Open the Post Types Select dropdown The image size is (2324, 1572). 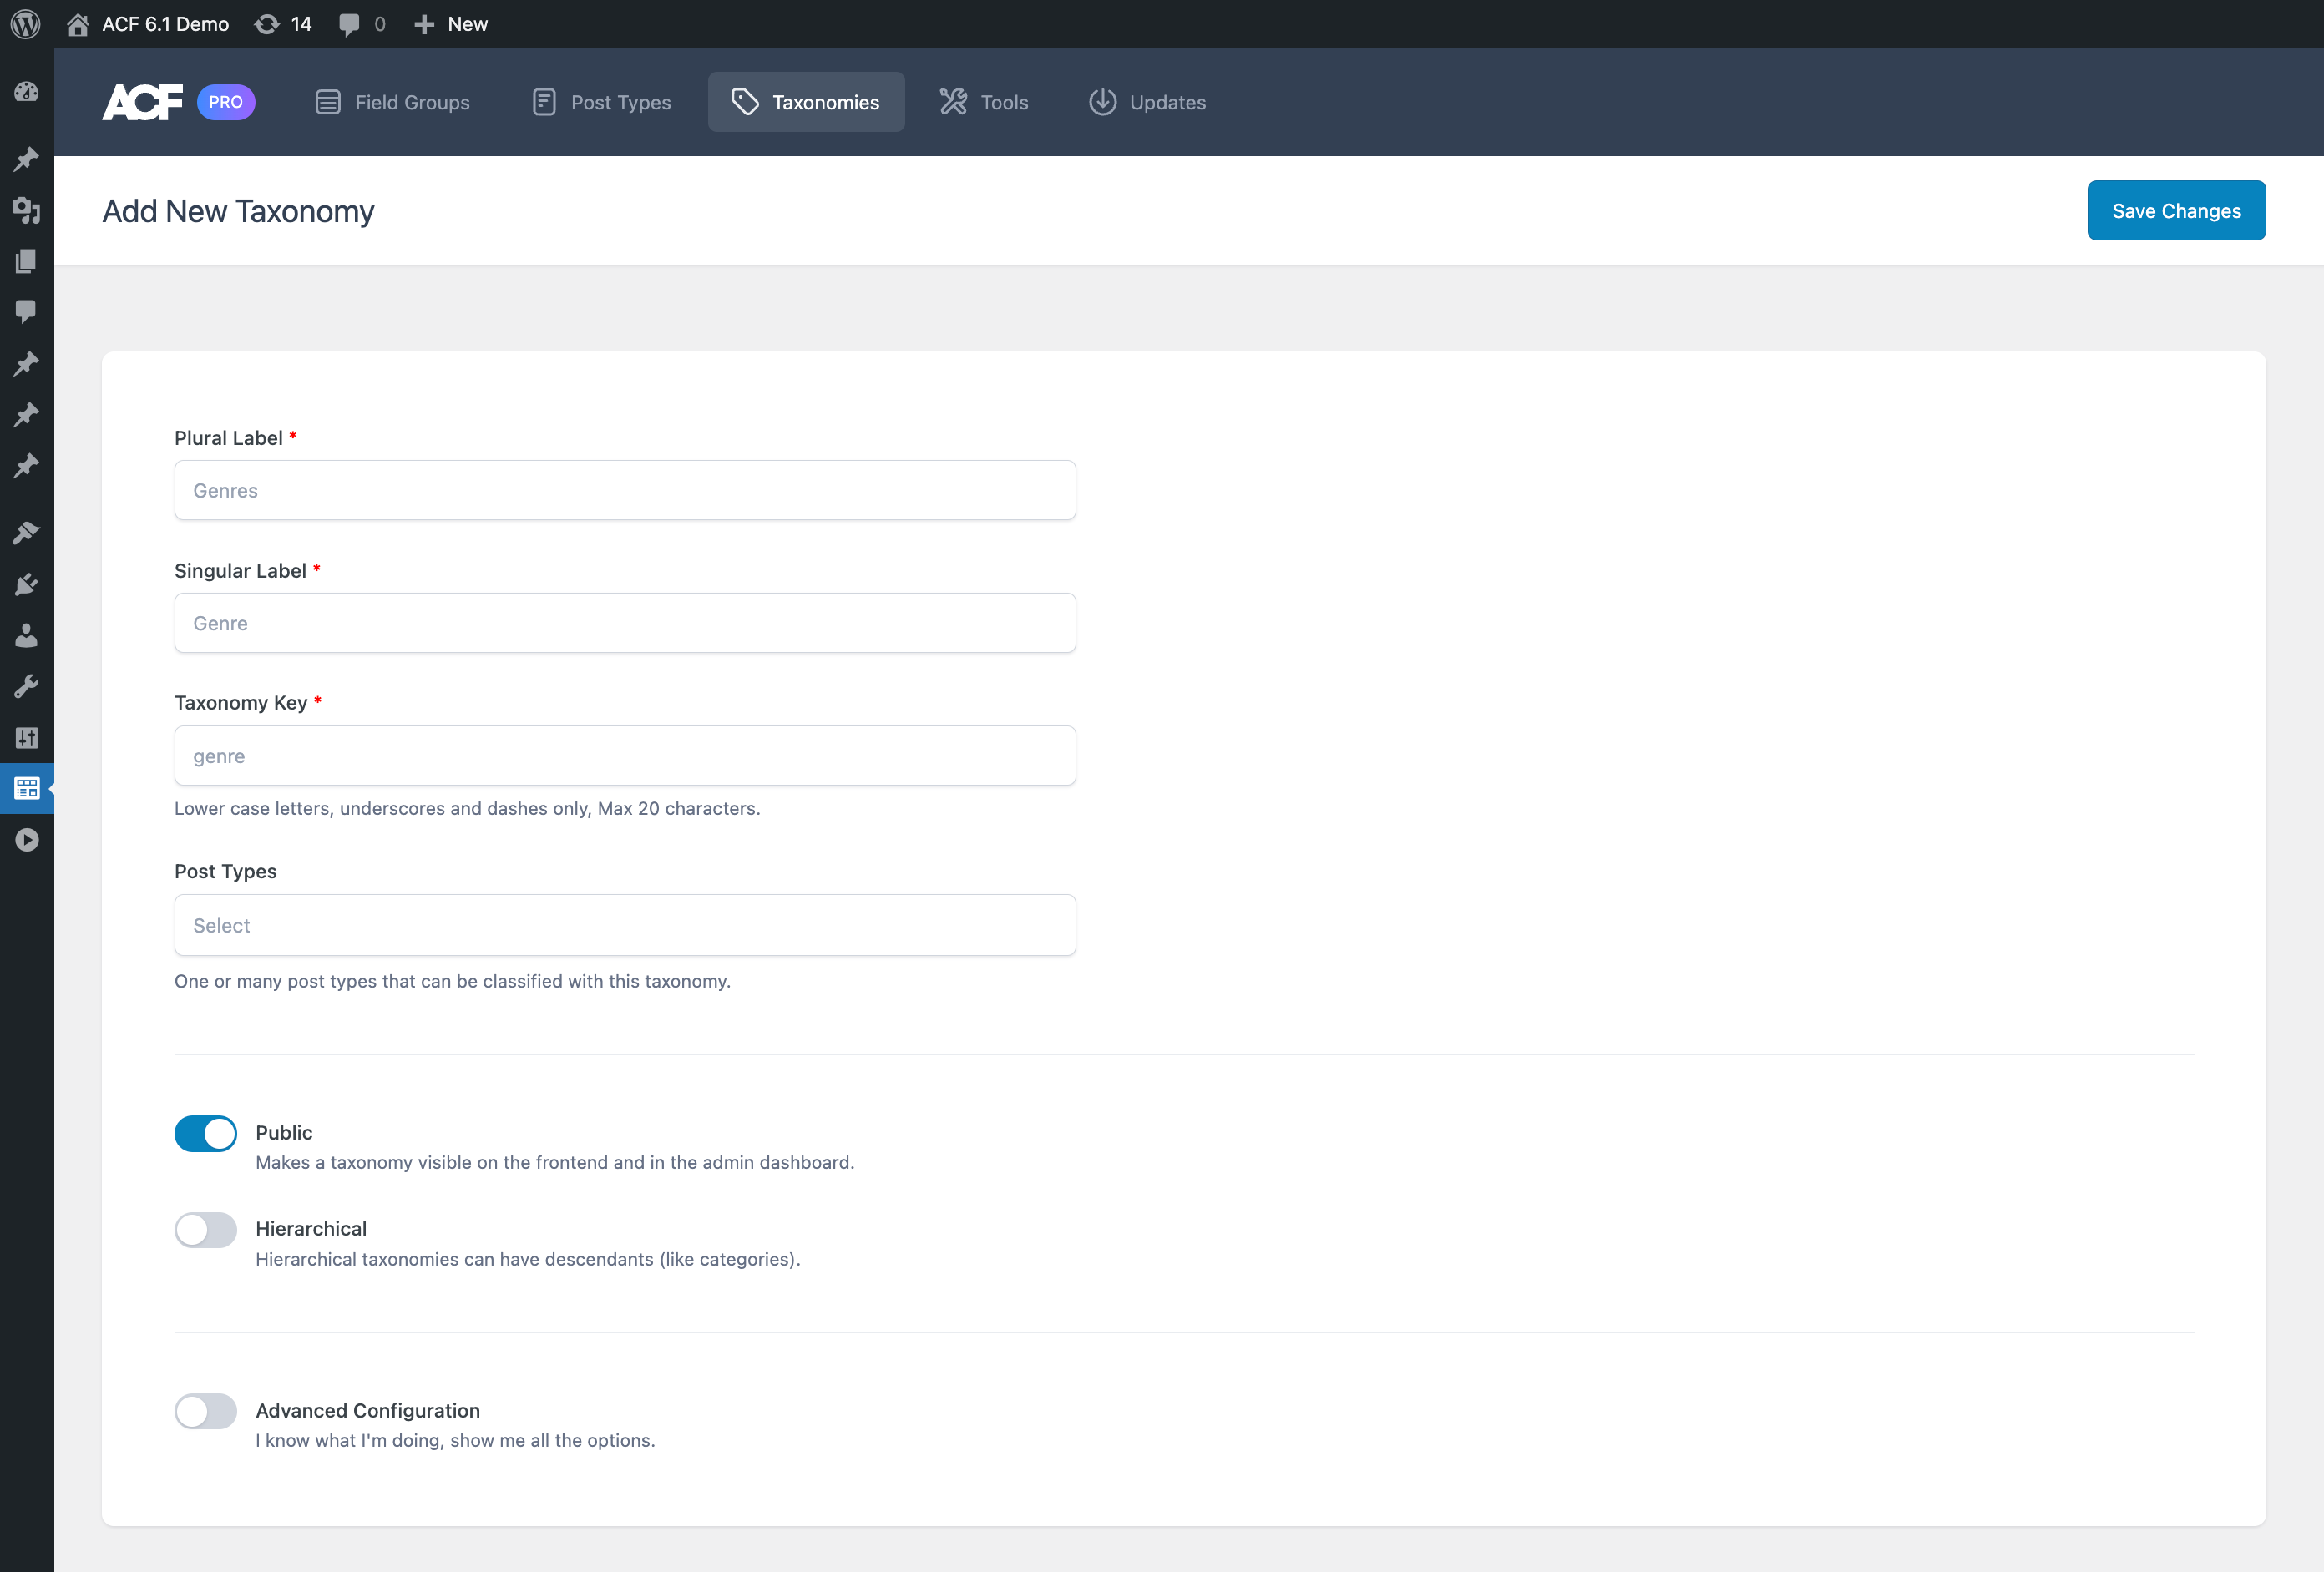[624, 925]
